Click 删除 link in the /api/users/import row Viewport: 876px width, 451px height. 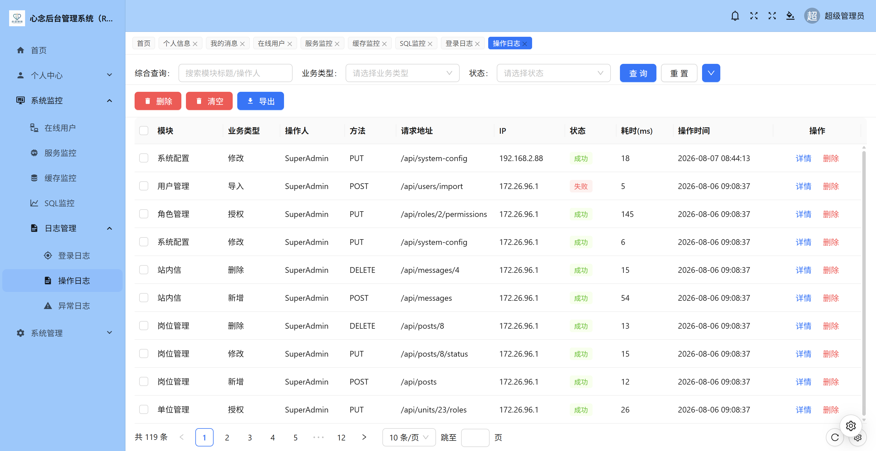831,186
